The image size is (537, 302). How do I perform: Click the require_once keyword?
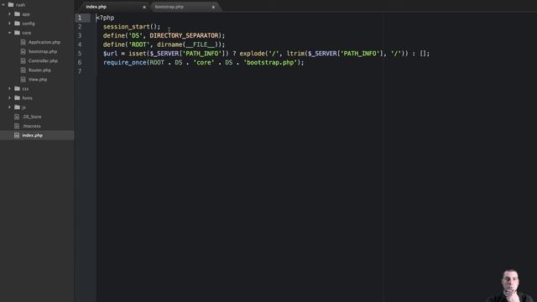125,62
